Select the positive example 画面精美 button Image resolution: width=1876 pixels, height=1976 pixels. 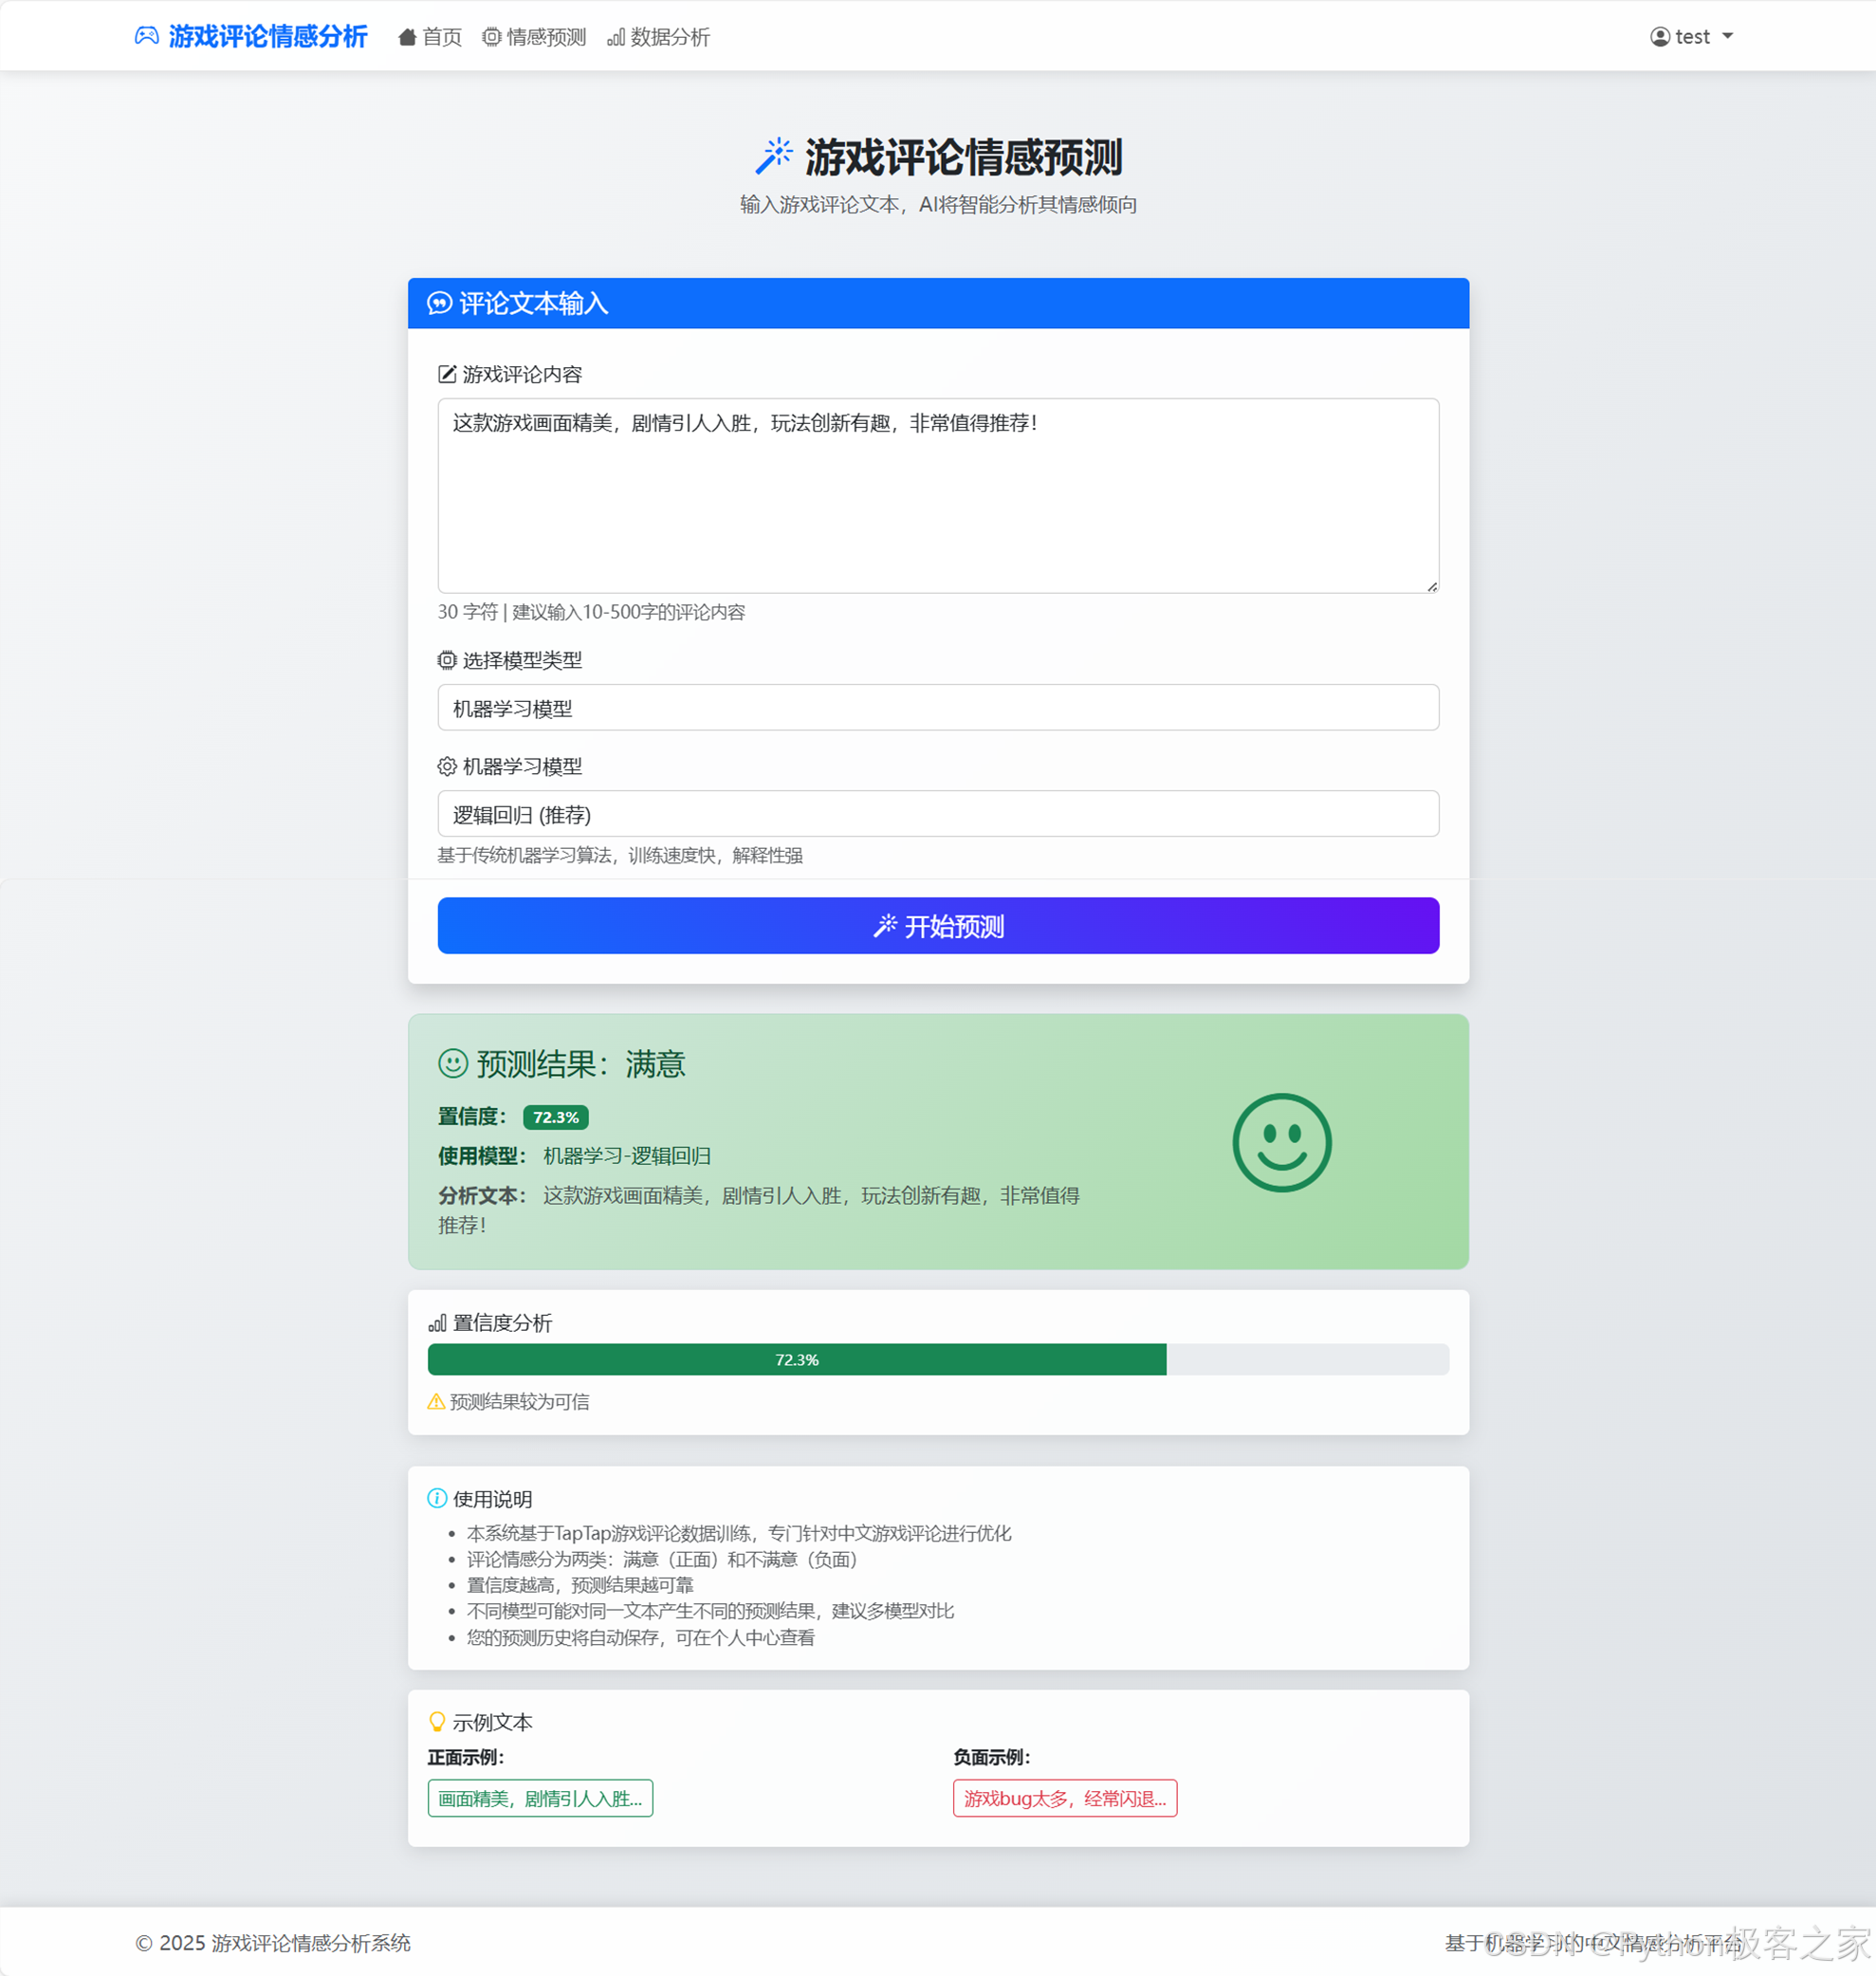(540, 1798)
